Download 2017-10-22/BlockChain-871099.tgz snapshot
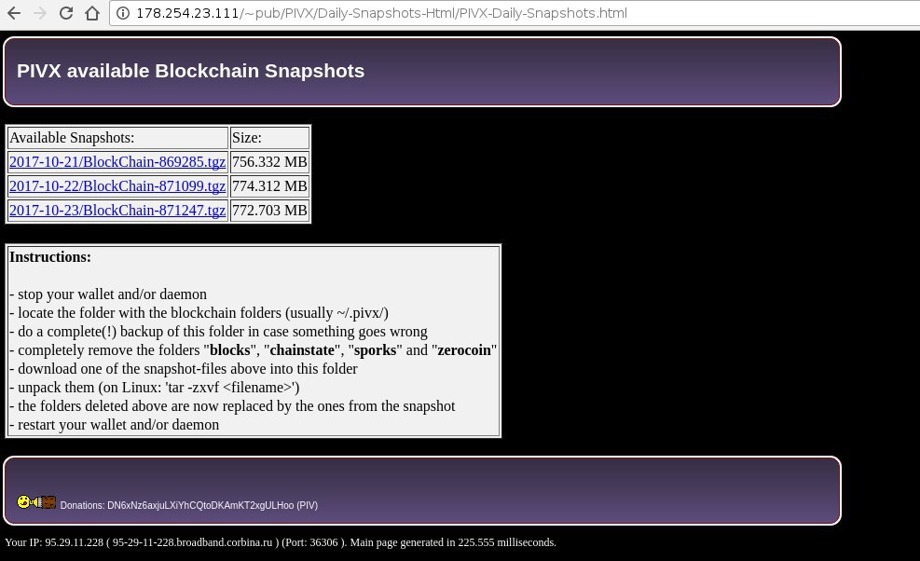The height and width of the screenshot is (561, 920). click(117, 186)
